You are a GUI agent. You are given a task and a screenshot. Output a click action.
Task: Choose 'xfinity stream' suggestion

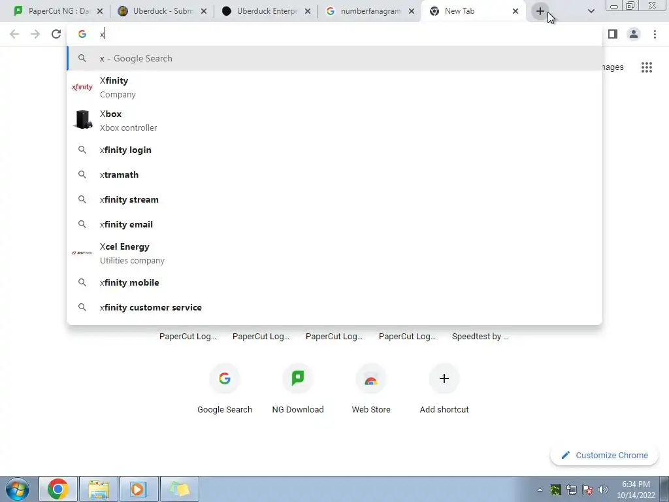[x=334, y=199]
